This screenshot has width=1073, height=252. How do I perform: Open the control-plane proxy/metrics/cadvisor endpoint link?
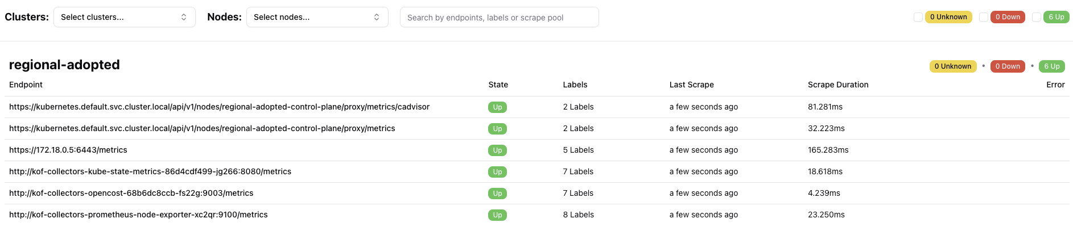(219, 107)
